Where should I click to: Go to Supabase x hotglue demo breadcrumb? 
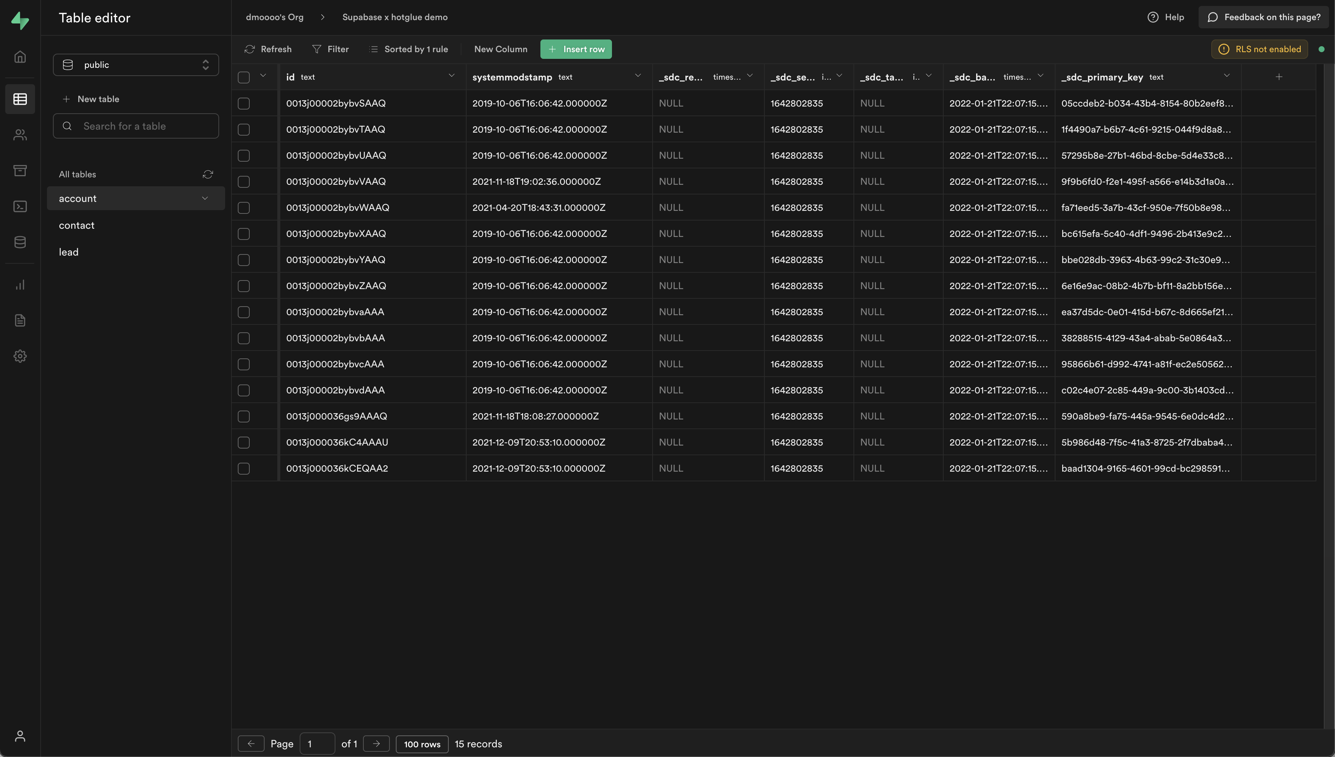click(395, 17)
